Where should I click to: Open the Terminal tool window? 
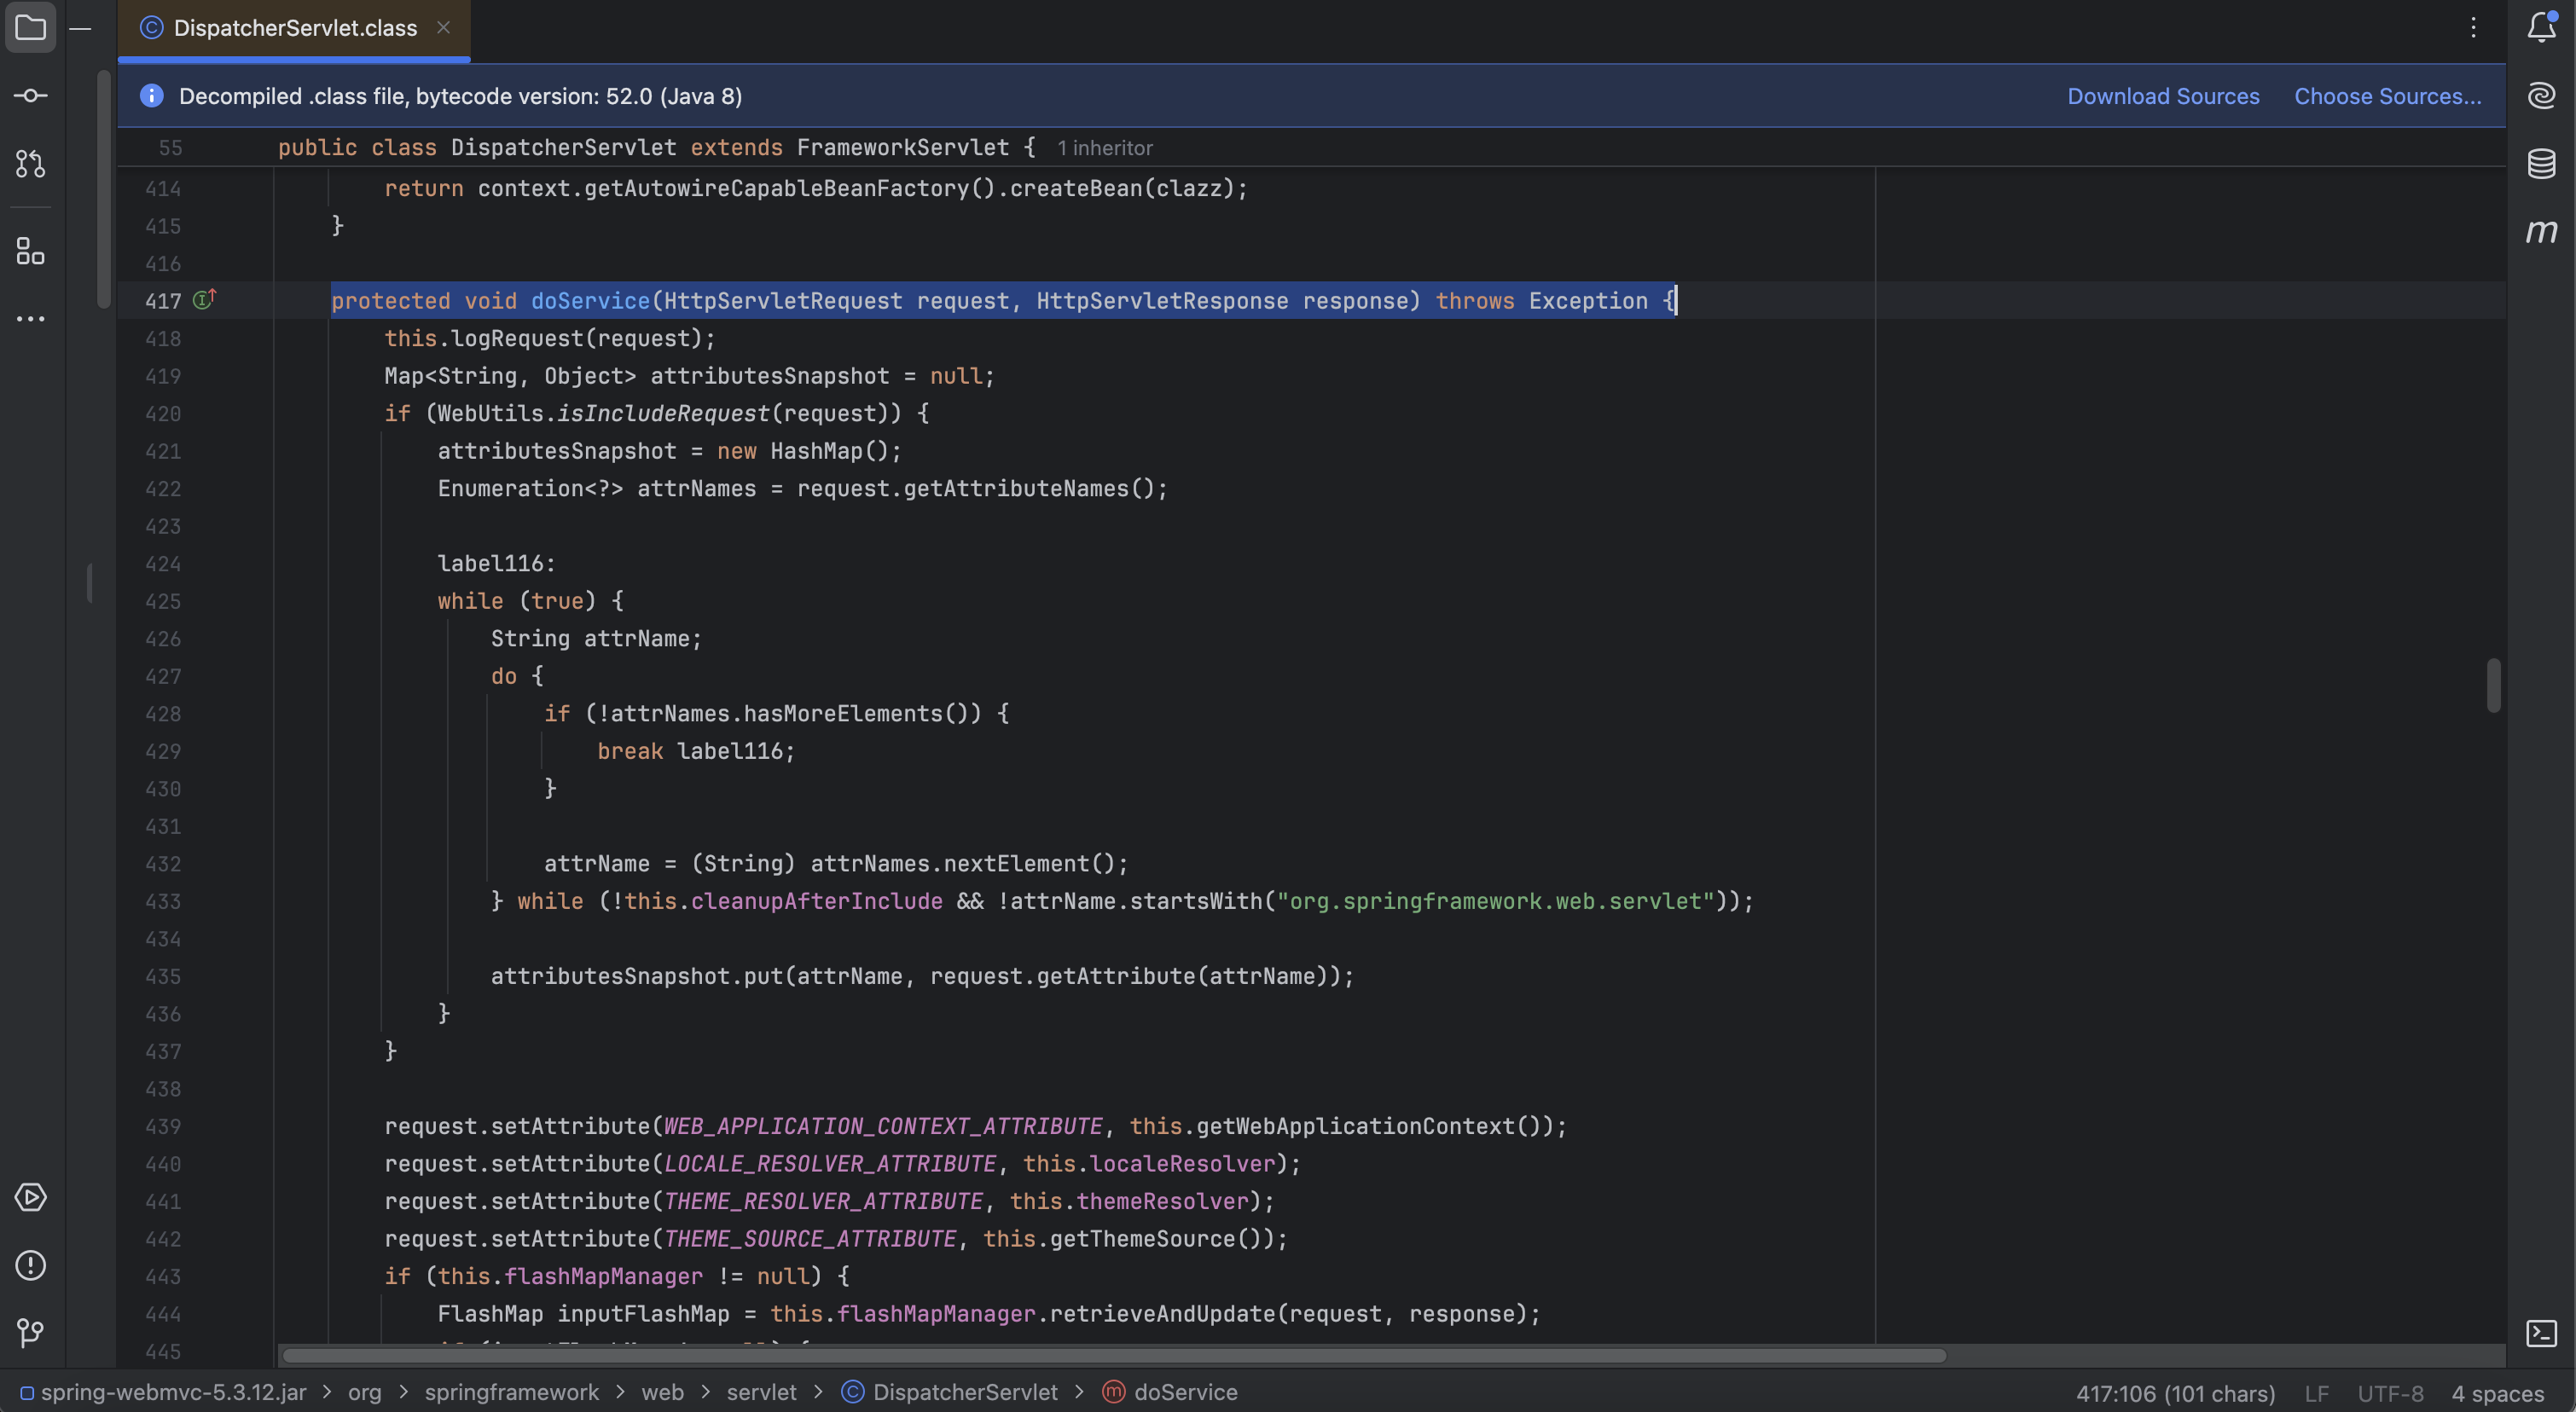coord(2541,1333)
